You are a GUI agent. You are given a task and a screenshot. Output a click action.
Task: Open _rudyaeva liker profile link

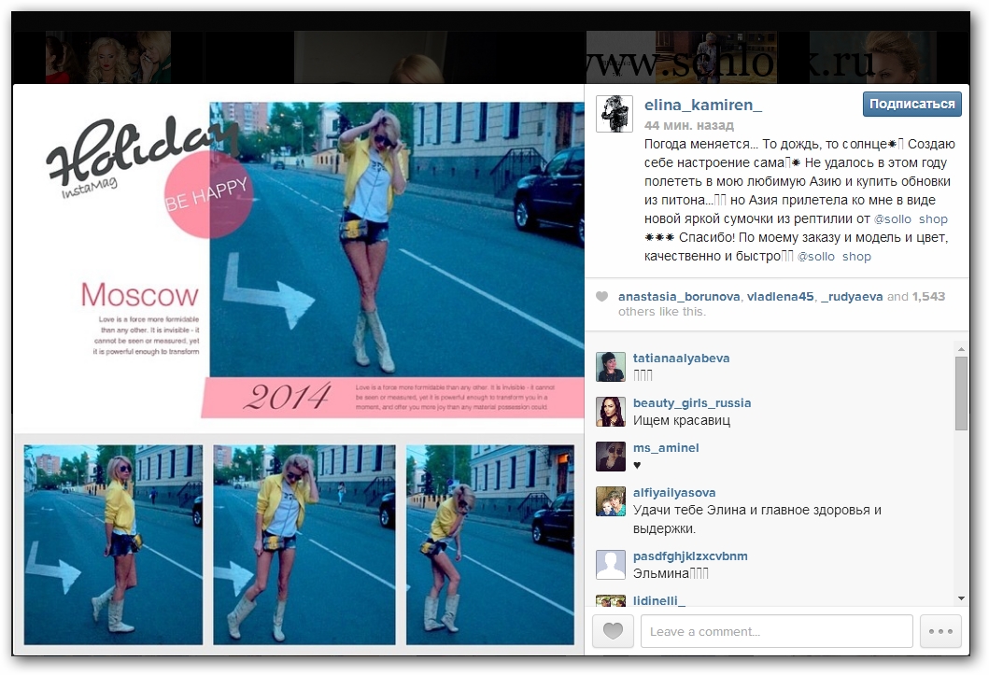(x=850, y=297)
